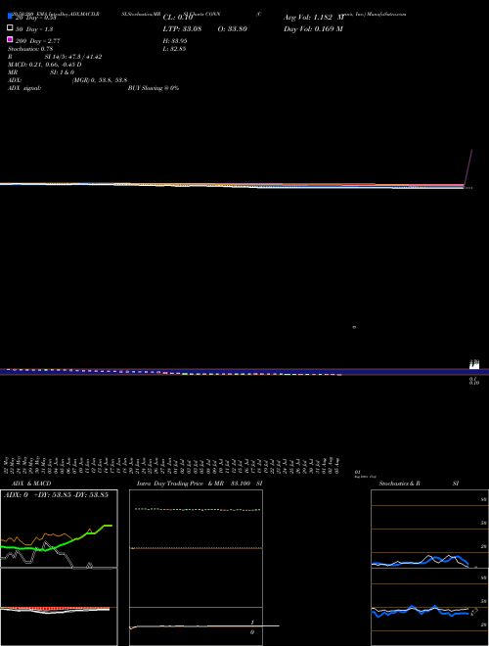Click the 'Stochastics: 0.78' reading
This screenshot has height=646, width=489.
[x=30, y=49]
